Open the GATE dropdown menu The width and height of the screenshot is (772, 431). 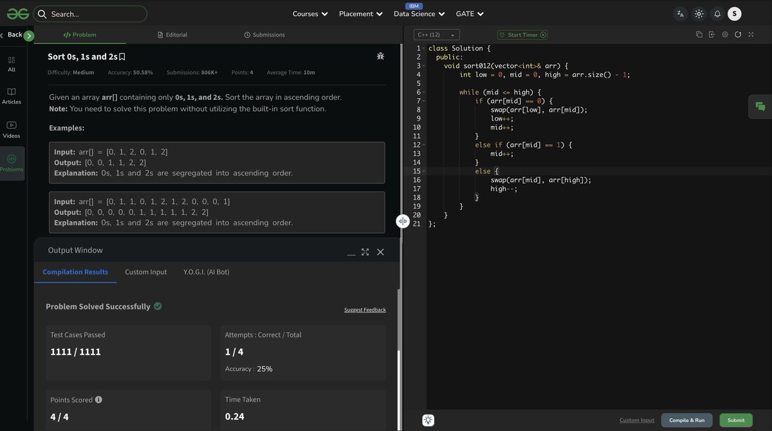coord(470,14)
